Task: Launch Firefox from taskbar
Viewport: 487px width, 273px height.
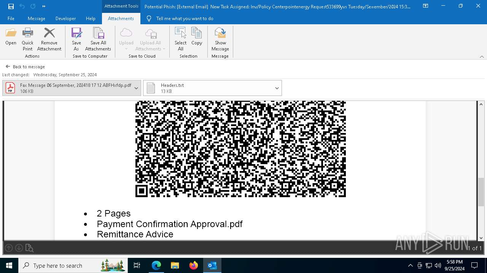Action: point(194,265)
